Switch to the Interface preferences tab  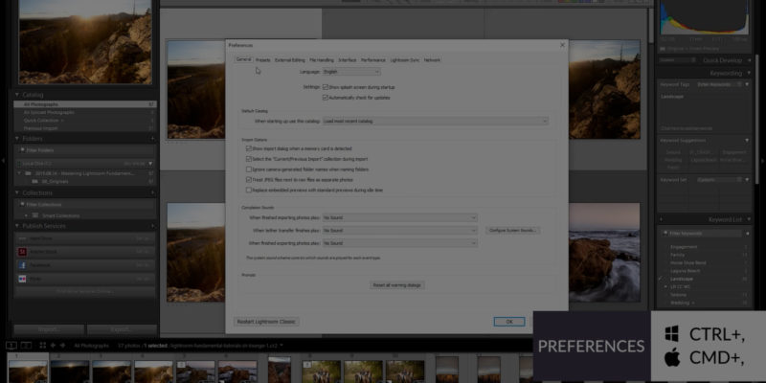click(x=348, y=60)
